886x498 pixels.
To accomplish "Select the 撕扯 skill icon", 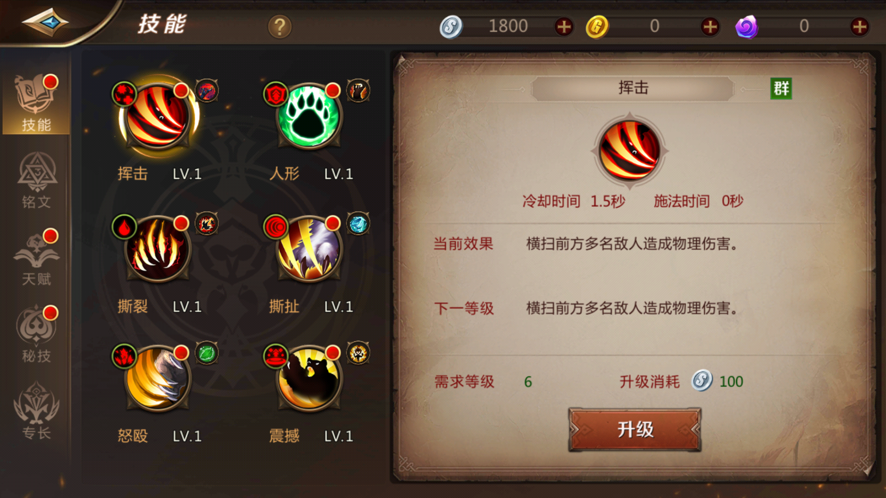I will point(309,249).
